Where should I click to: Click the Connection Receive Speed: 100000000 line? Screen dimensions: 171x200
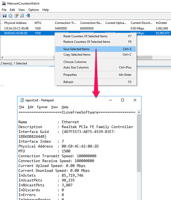[56, 161]
